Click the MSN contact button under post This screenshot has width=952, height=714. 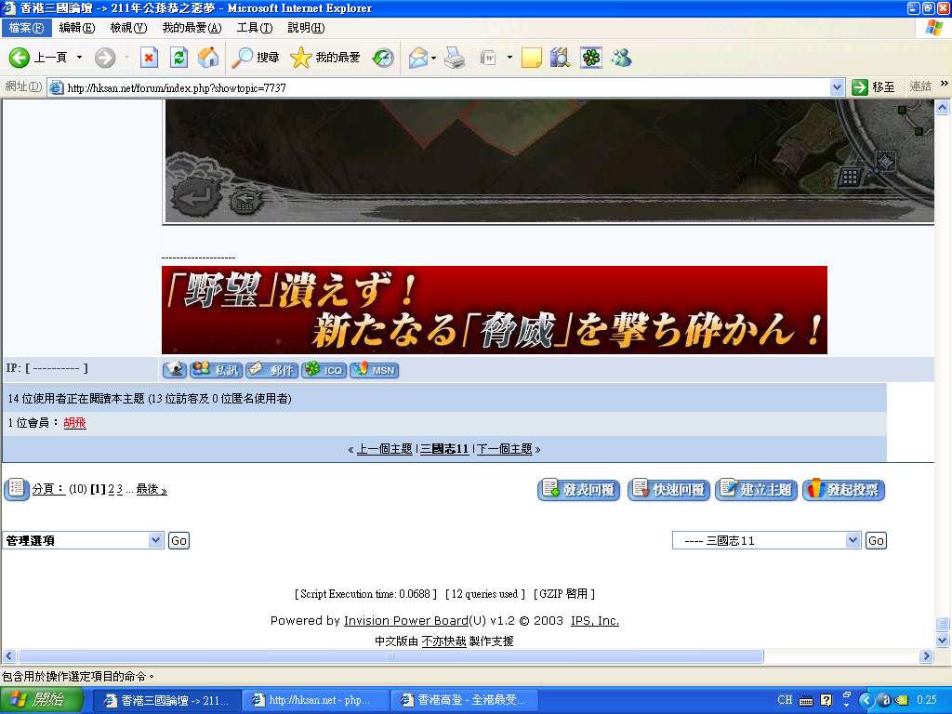click(375, 369)
